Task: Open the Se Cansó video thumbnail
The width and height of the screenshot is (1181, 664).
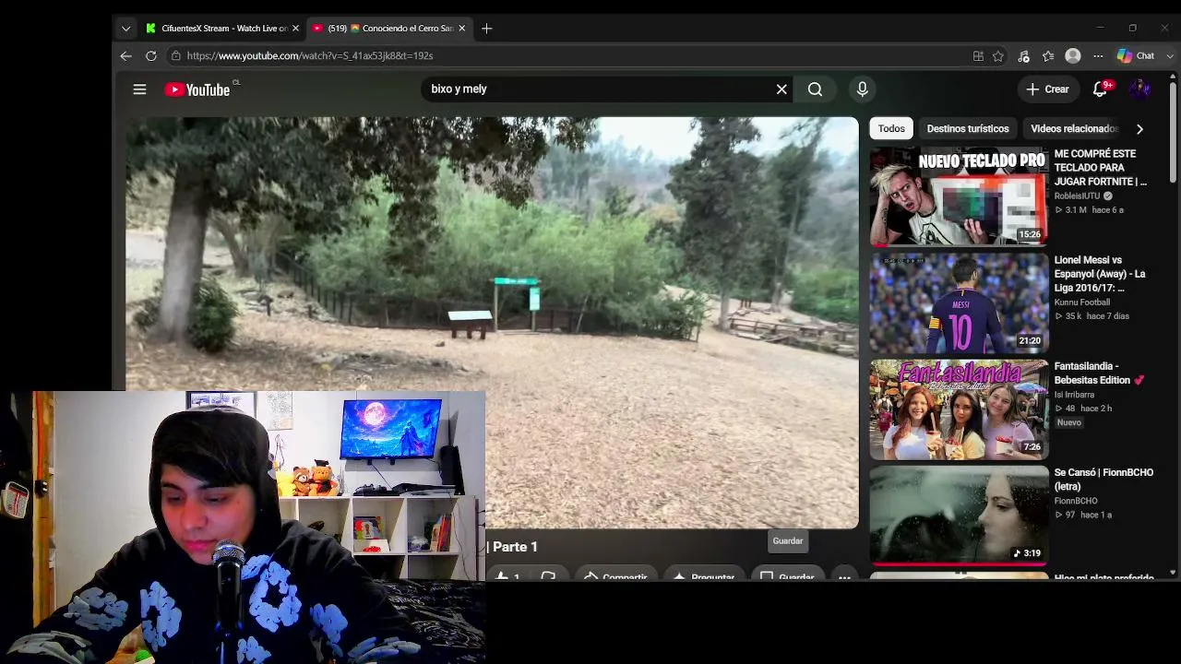Action: [959, 515]
